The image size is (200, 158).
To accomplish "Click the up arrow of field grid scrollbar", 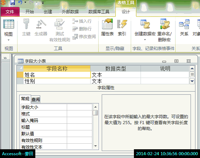I will tap(192, 69).
